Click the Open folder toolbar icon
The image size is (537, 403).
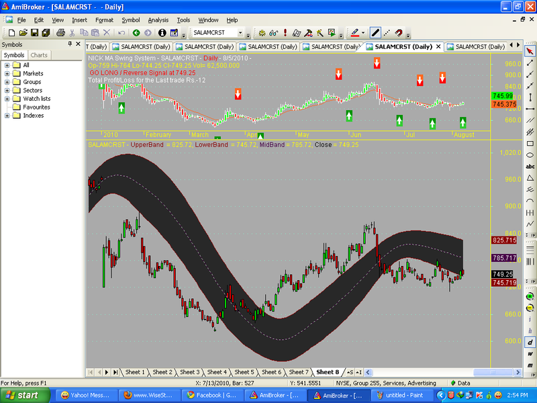coord(23,33)
